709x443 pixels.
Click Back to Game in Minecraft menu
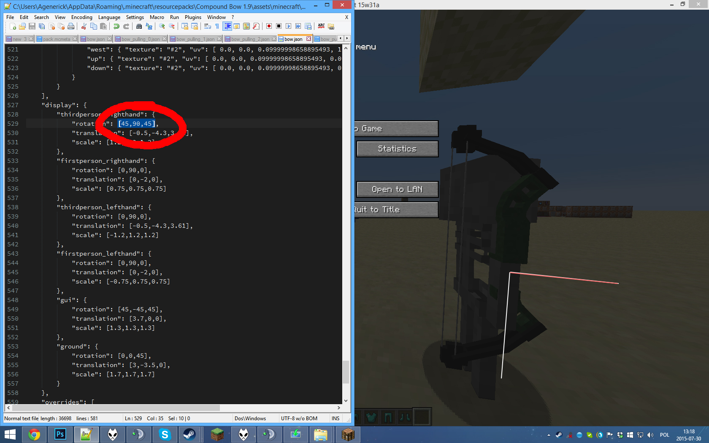click(396, 129)
